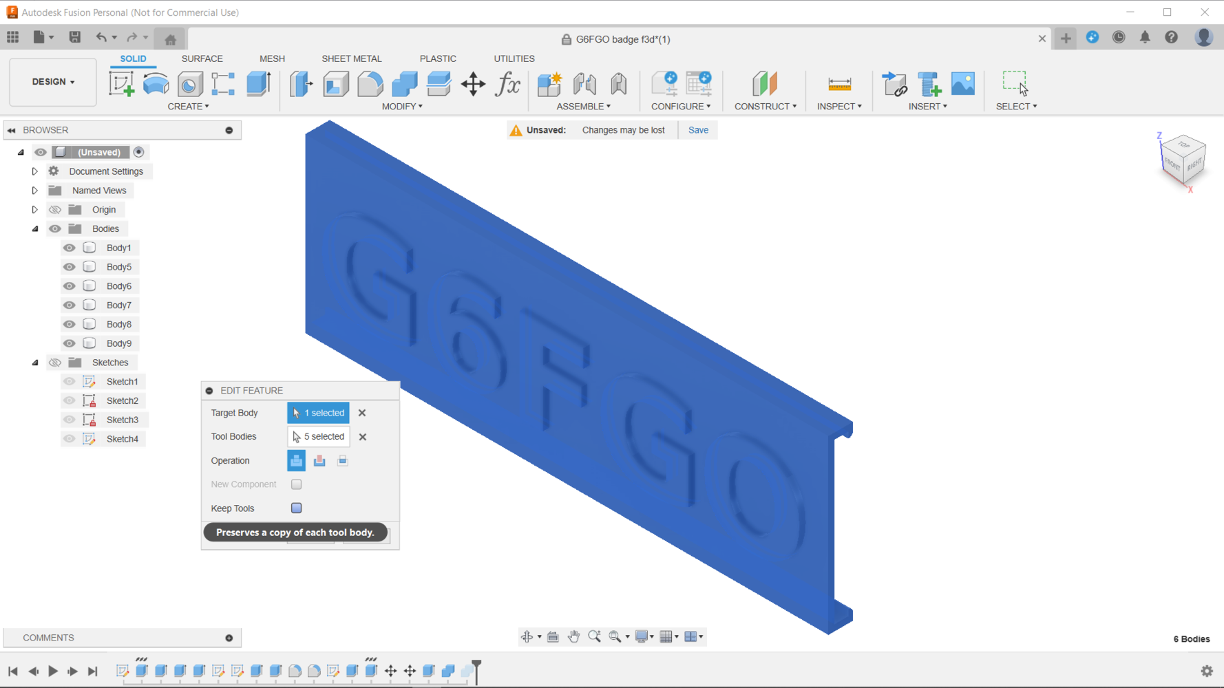This screenshot has width=1224, height=688.
Task: Select the Offset Face tool icon
Action: click(439, 84)
